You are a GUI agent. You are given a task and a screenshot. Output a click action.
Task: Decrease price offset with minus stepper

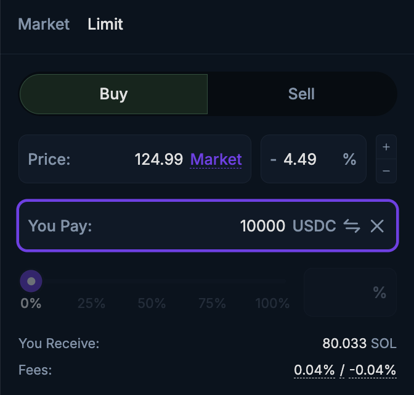[x=386, y=171]
